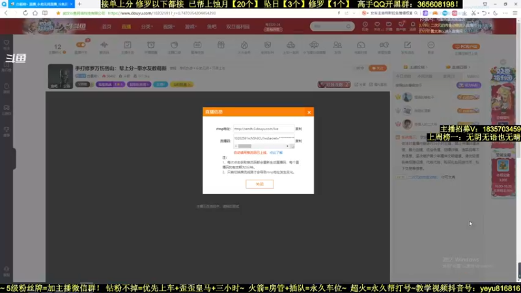Screen dimensions: 521x293
Task: Open the highlighted 直播 nav item
Action: click(126, 27)
